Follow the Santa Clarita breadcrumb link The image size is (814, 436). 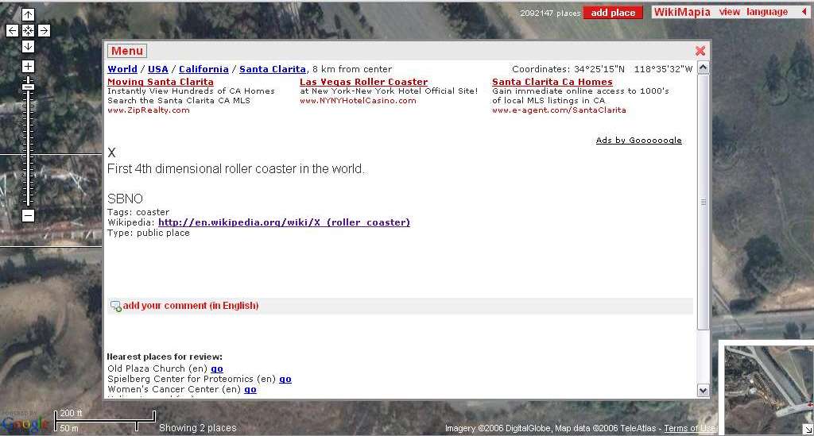pos(273,69)
